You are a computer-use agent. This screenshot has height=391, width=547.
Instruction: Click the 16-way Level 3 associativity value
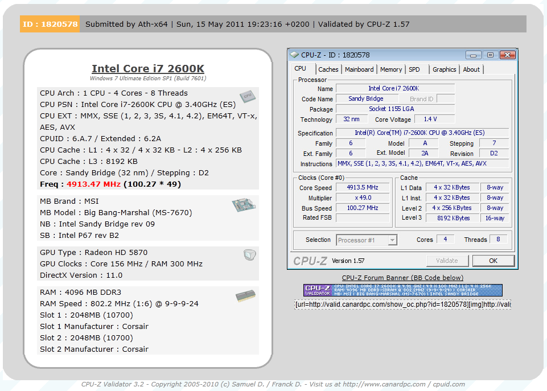[495, 218]
